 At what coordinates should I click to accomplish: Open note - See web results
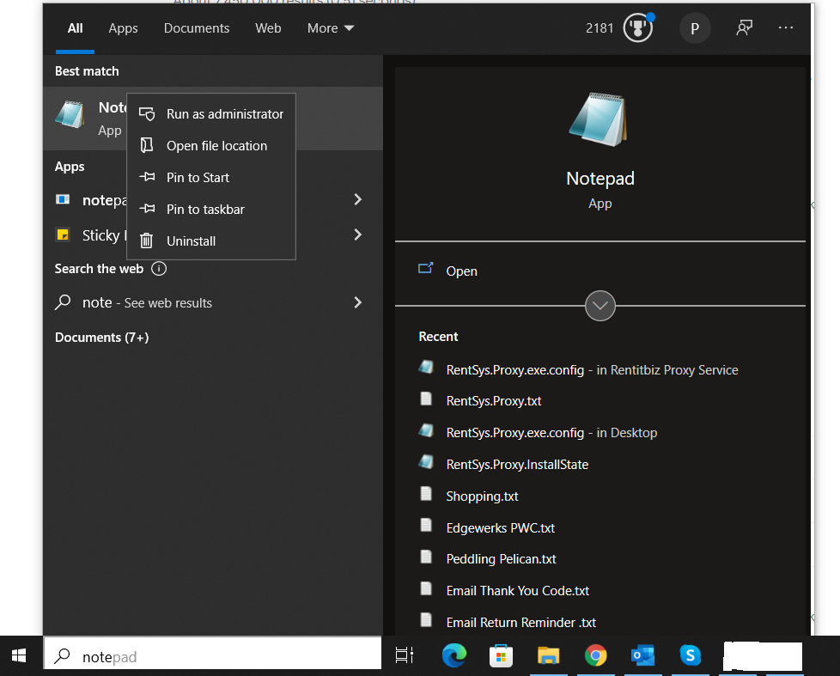tap(213, 302)
